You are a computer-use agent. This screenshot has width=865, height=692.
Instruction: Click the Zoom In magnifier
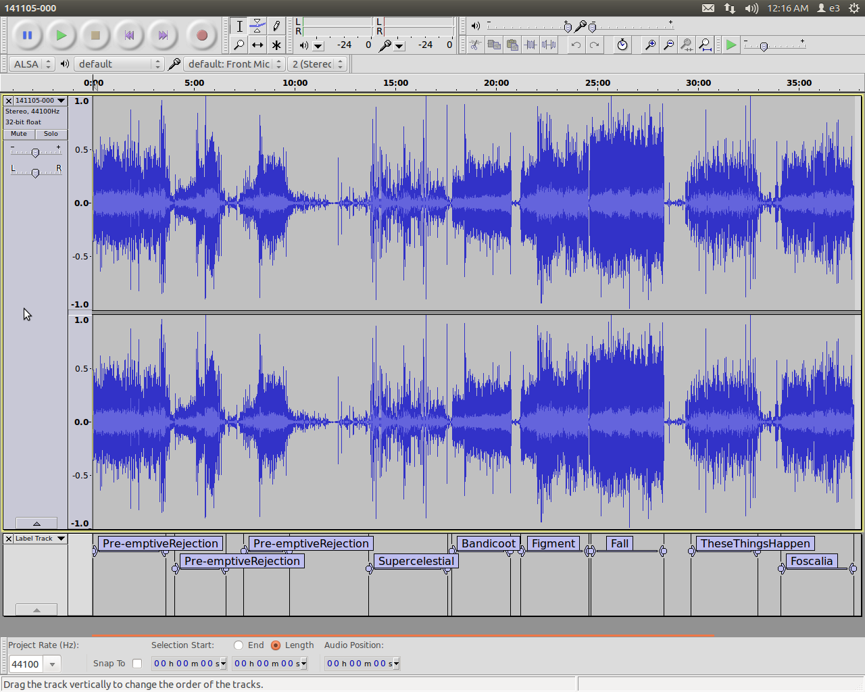tap(650, 45)
